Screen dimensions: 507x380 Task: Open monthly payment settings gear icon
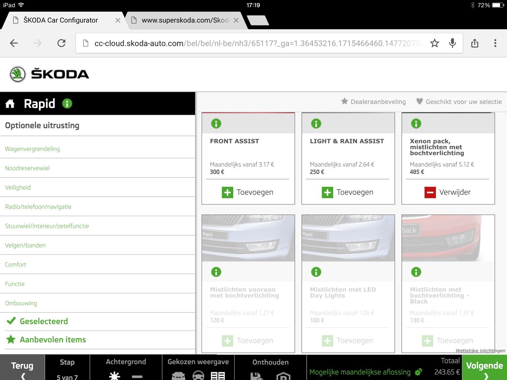coord(419,372)
